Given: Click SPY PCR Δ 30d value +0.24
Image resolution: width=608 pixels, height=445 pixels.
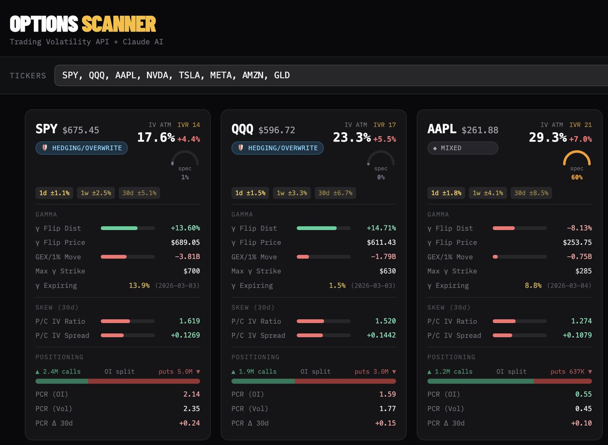Looking at the screenshot, I should 190,423.
